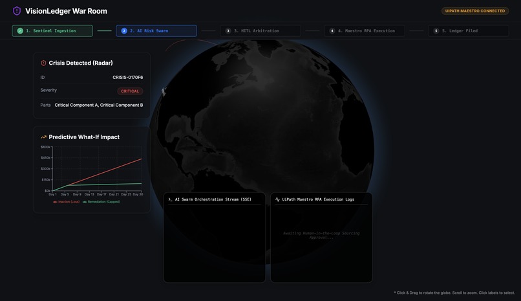Toggle the Inaction (Loss) legend entry
Screen dimensions: 521x301
66,202
